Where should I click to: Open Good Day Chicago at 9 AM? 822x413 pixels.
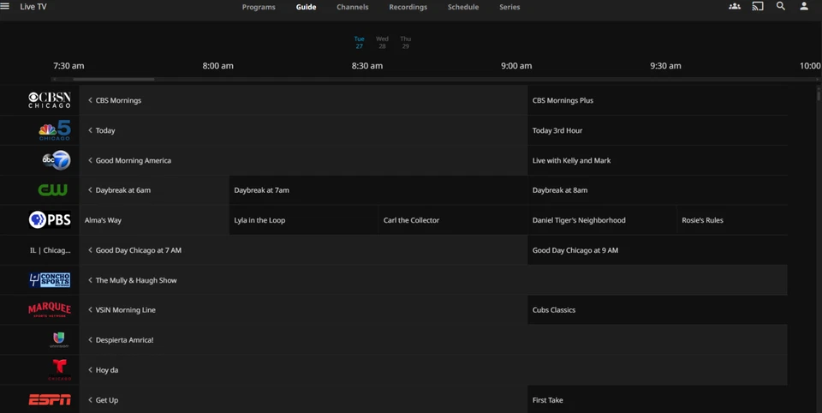point(658,250)
